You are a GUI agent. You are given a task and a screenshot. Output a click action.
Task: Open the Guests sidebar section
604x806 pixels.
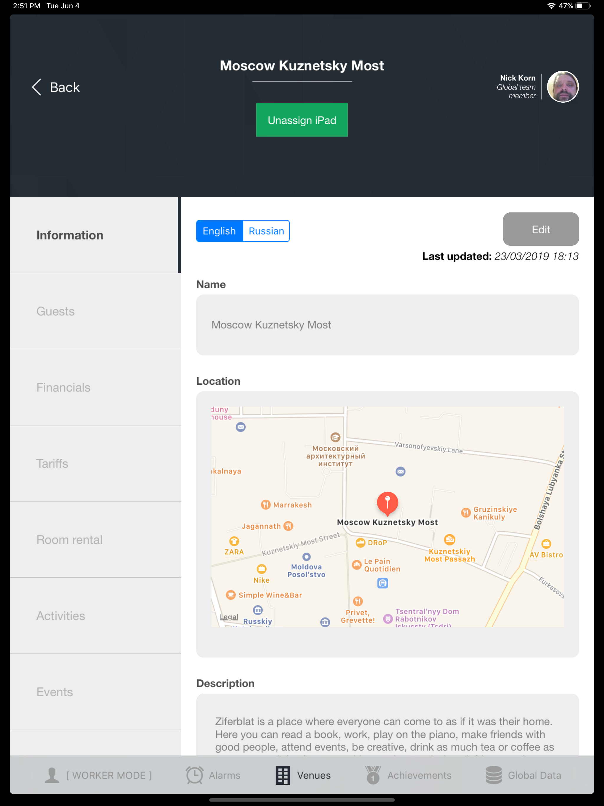[95, 311]
